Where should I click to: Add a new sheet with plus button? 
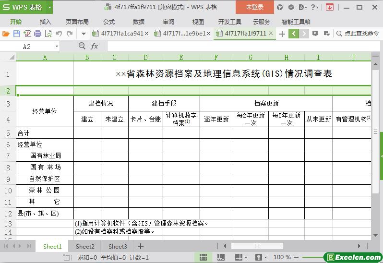141,246
